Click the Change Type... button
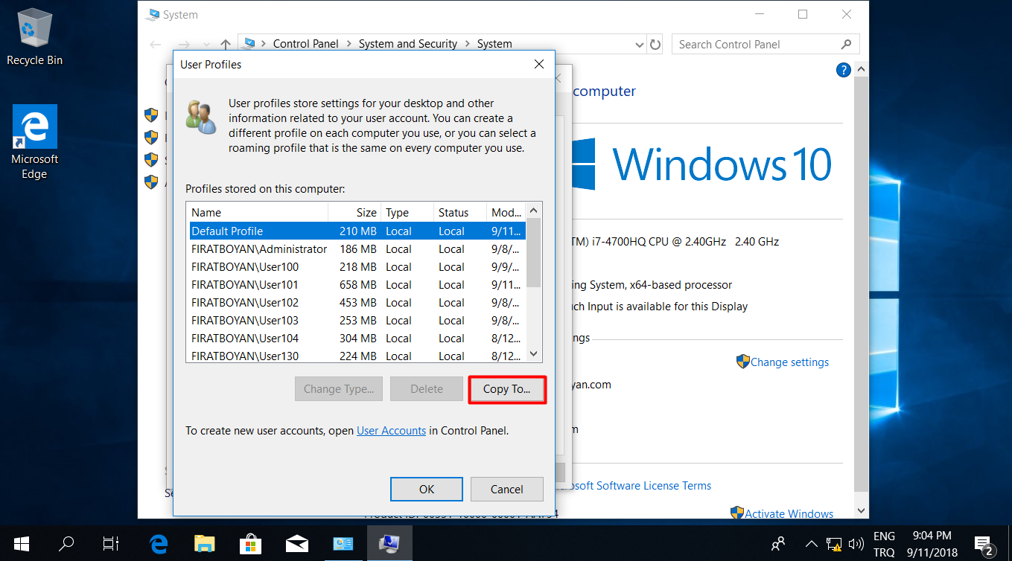Image resolution: width=1012 pixels, height=561 pixels. pos(339,389)
